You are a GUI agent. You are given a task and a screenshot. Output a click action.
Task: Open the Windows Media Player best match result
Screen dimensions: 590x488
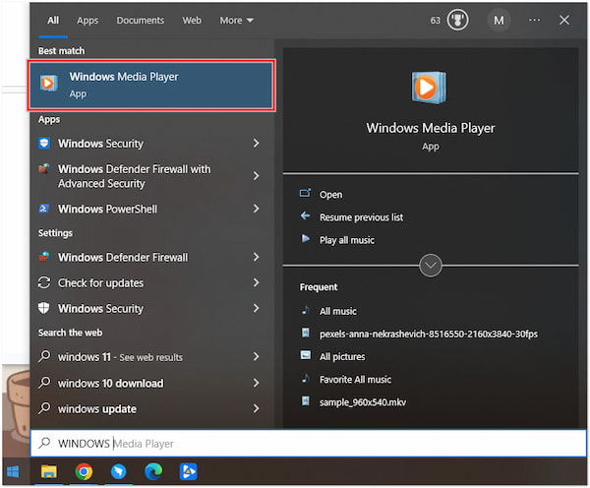pyautogui.click(x=151, y=85)
